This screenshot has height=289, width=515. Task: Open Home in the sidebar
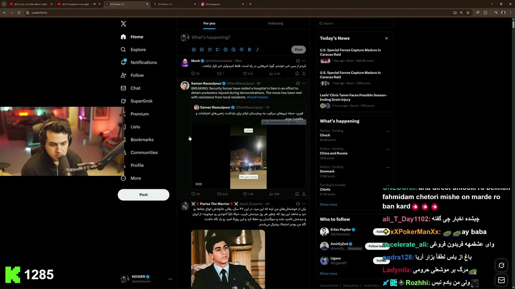click(132, 37)
